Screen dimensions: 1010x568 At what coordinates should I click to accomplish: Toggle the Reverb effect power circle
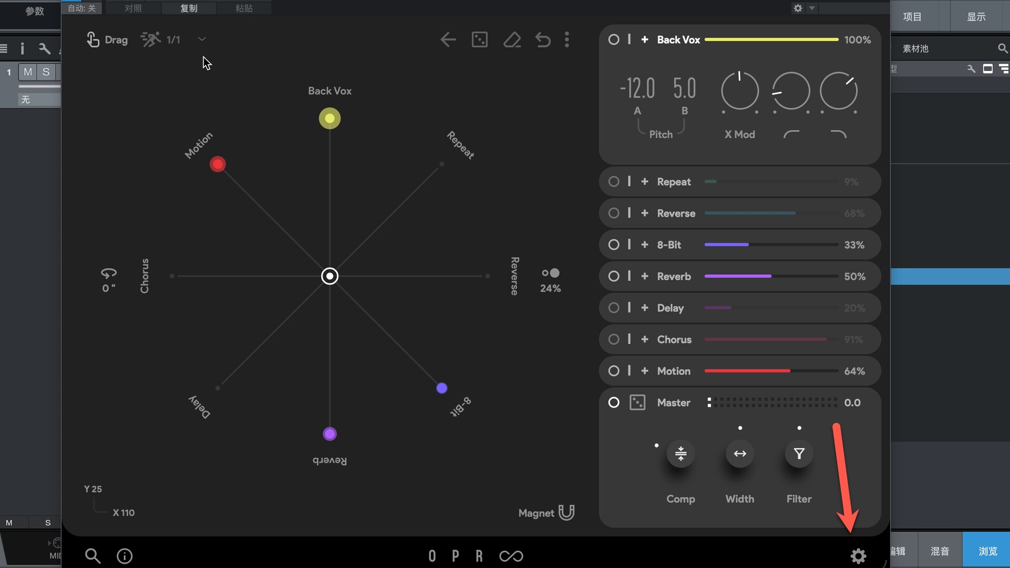pos(613,276)
